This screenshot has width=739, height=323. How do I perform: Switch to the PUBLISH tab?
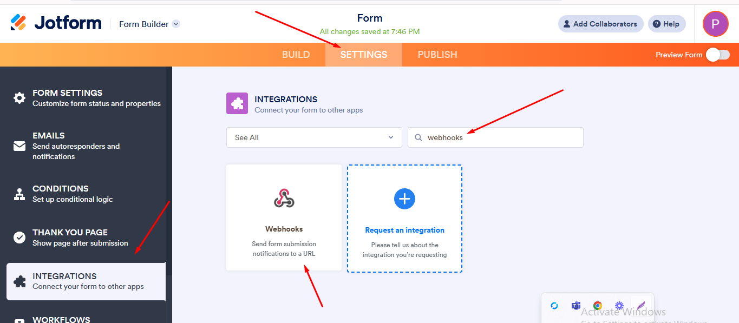pos(437,55)
